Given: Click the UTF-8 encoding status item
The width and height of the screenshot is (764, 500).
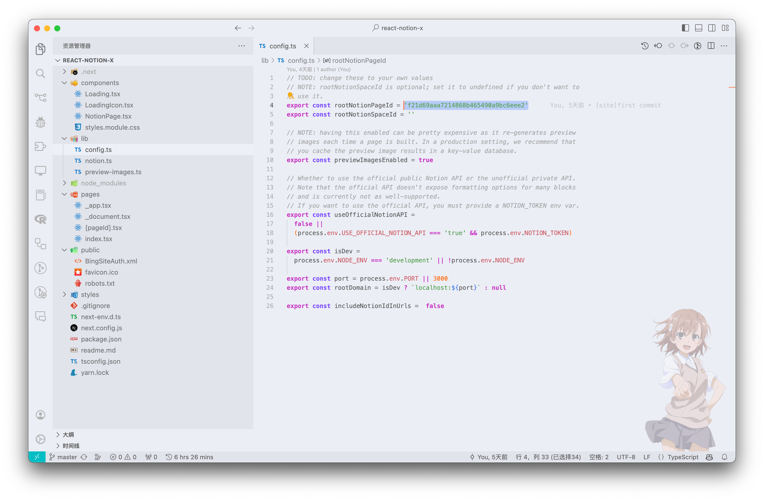Looking at the screenshot, I should [626, 457].
